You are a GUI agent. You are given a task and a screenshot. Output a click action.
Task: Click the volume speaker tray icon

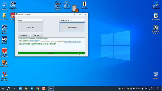[139, 89]
